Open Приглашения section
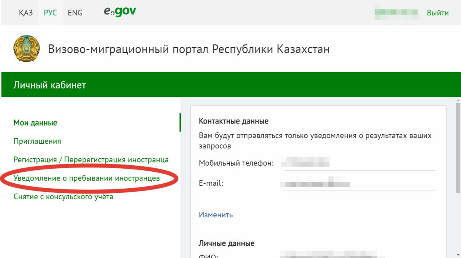This screenshot has height=258, width=461. pos(37,141)
